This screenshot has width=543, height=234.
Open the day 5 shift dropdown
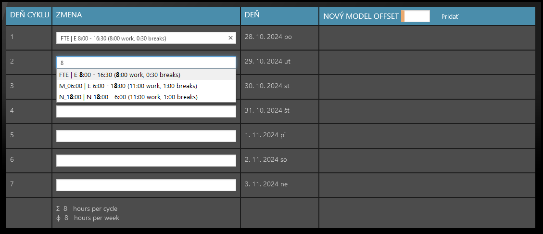pyautogui.click(x=146, y=136)
